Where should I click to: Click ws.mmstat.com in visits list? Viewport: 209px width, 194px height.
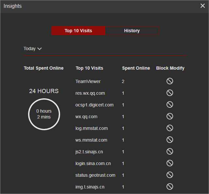[x=91, y=140]
